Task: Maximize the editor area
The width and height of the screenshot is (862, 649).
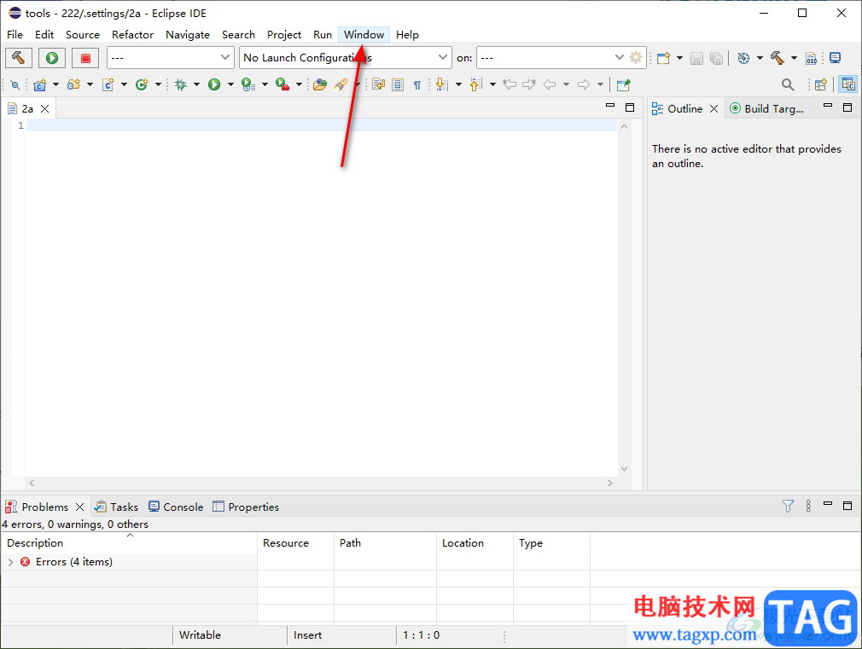Action: click(x=630, y=107)
